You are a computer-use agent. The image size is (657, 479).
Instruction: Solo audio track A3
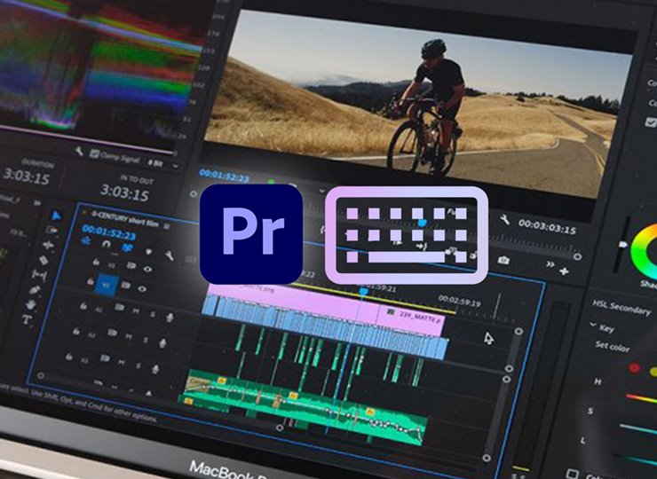[x=139, y=365]
